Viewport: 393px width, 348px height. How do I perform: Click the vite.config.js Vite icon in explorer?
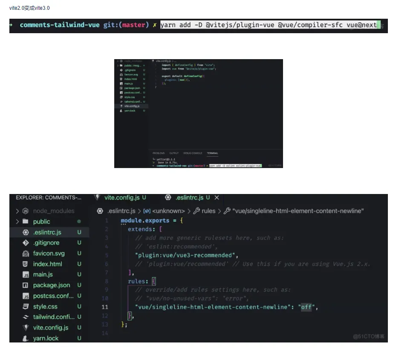coord(26,328)
